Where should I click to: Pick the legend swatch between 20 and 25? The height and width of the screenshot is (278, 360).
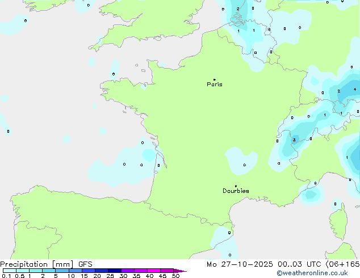tap(102, 271)
